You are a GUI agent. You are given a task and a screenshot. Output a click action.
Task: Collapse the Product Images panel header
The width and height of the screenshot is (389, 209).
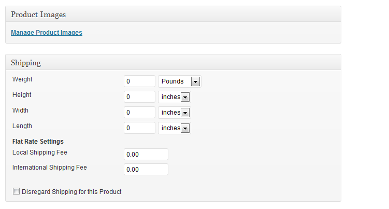(x=173, y=15)
